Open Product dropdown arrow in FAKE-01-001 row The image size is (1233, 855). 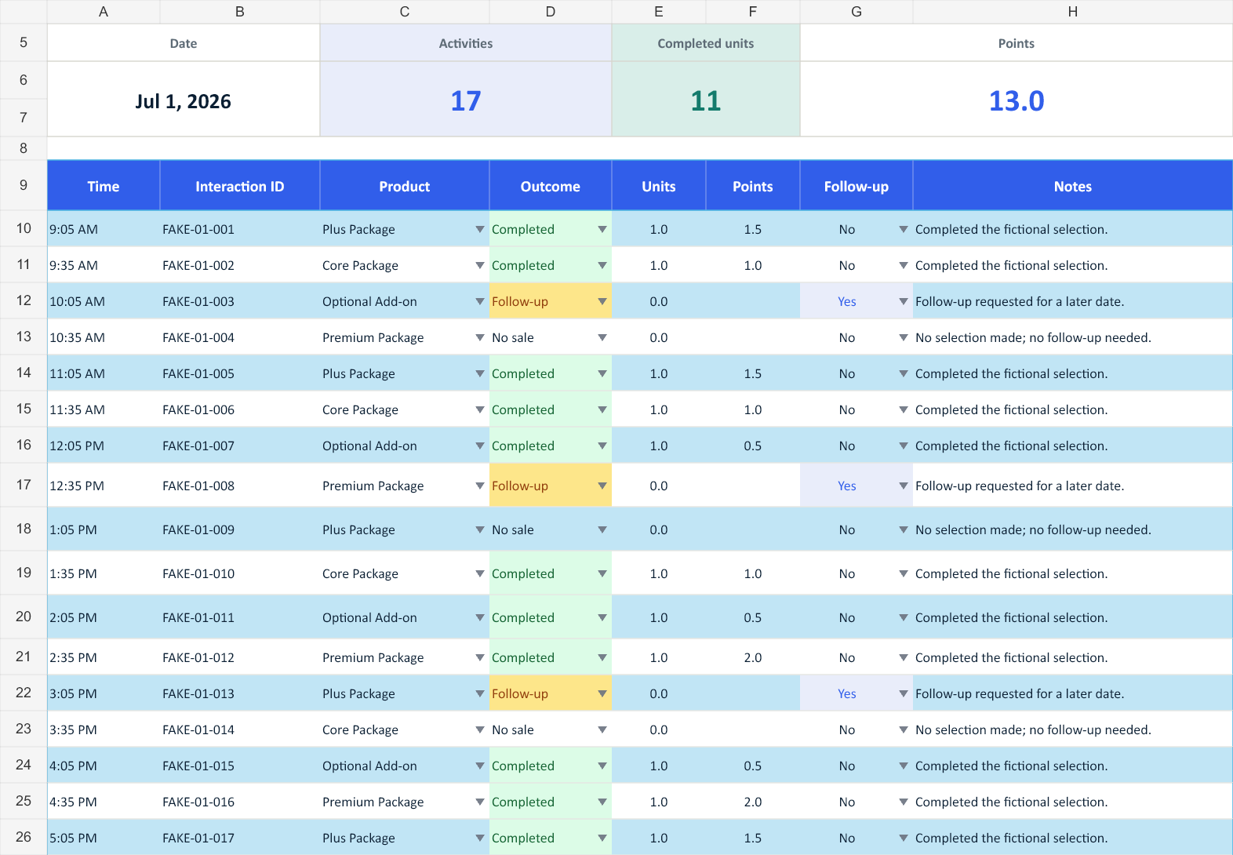480,229
